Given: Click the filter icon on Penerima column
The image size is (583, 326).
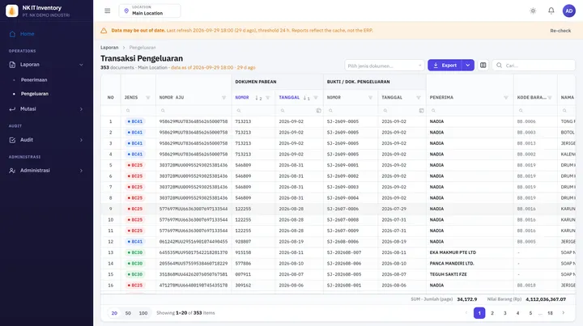Looking at the screenshot, I should 505,98.
